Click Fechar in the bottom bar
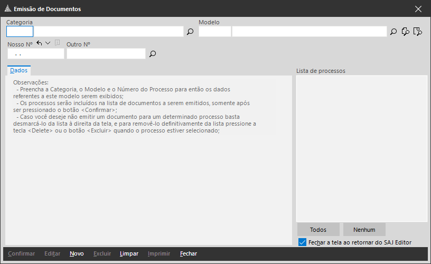Viewport: 431px width, 264px height. pos(189,254)
